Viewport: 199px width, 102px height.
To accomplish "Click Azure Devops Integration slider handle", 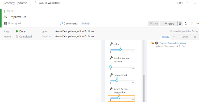I will point(119,98).
